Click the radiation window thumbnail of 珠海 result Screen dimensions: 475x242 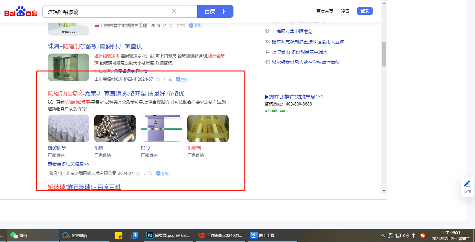[x=68, y=67]
